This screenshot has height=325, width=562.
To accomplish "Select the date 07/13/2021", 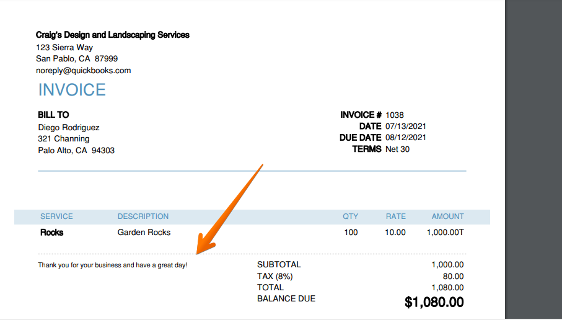I will click(406, 127).
